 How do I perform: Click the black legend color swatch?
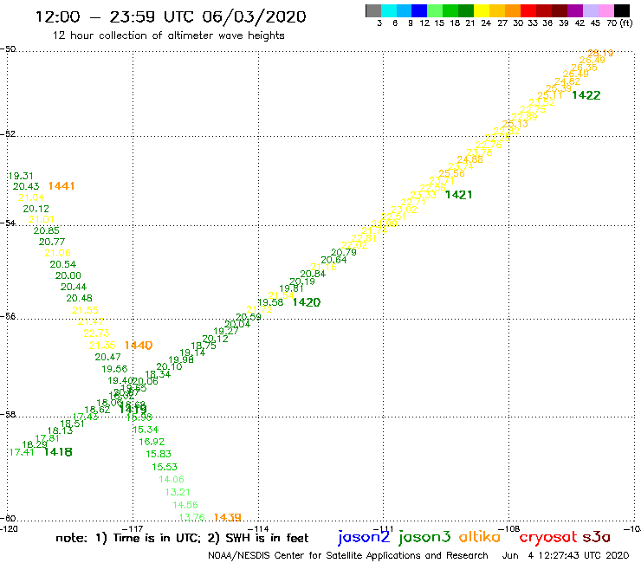[621, 10]
